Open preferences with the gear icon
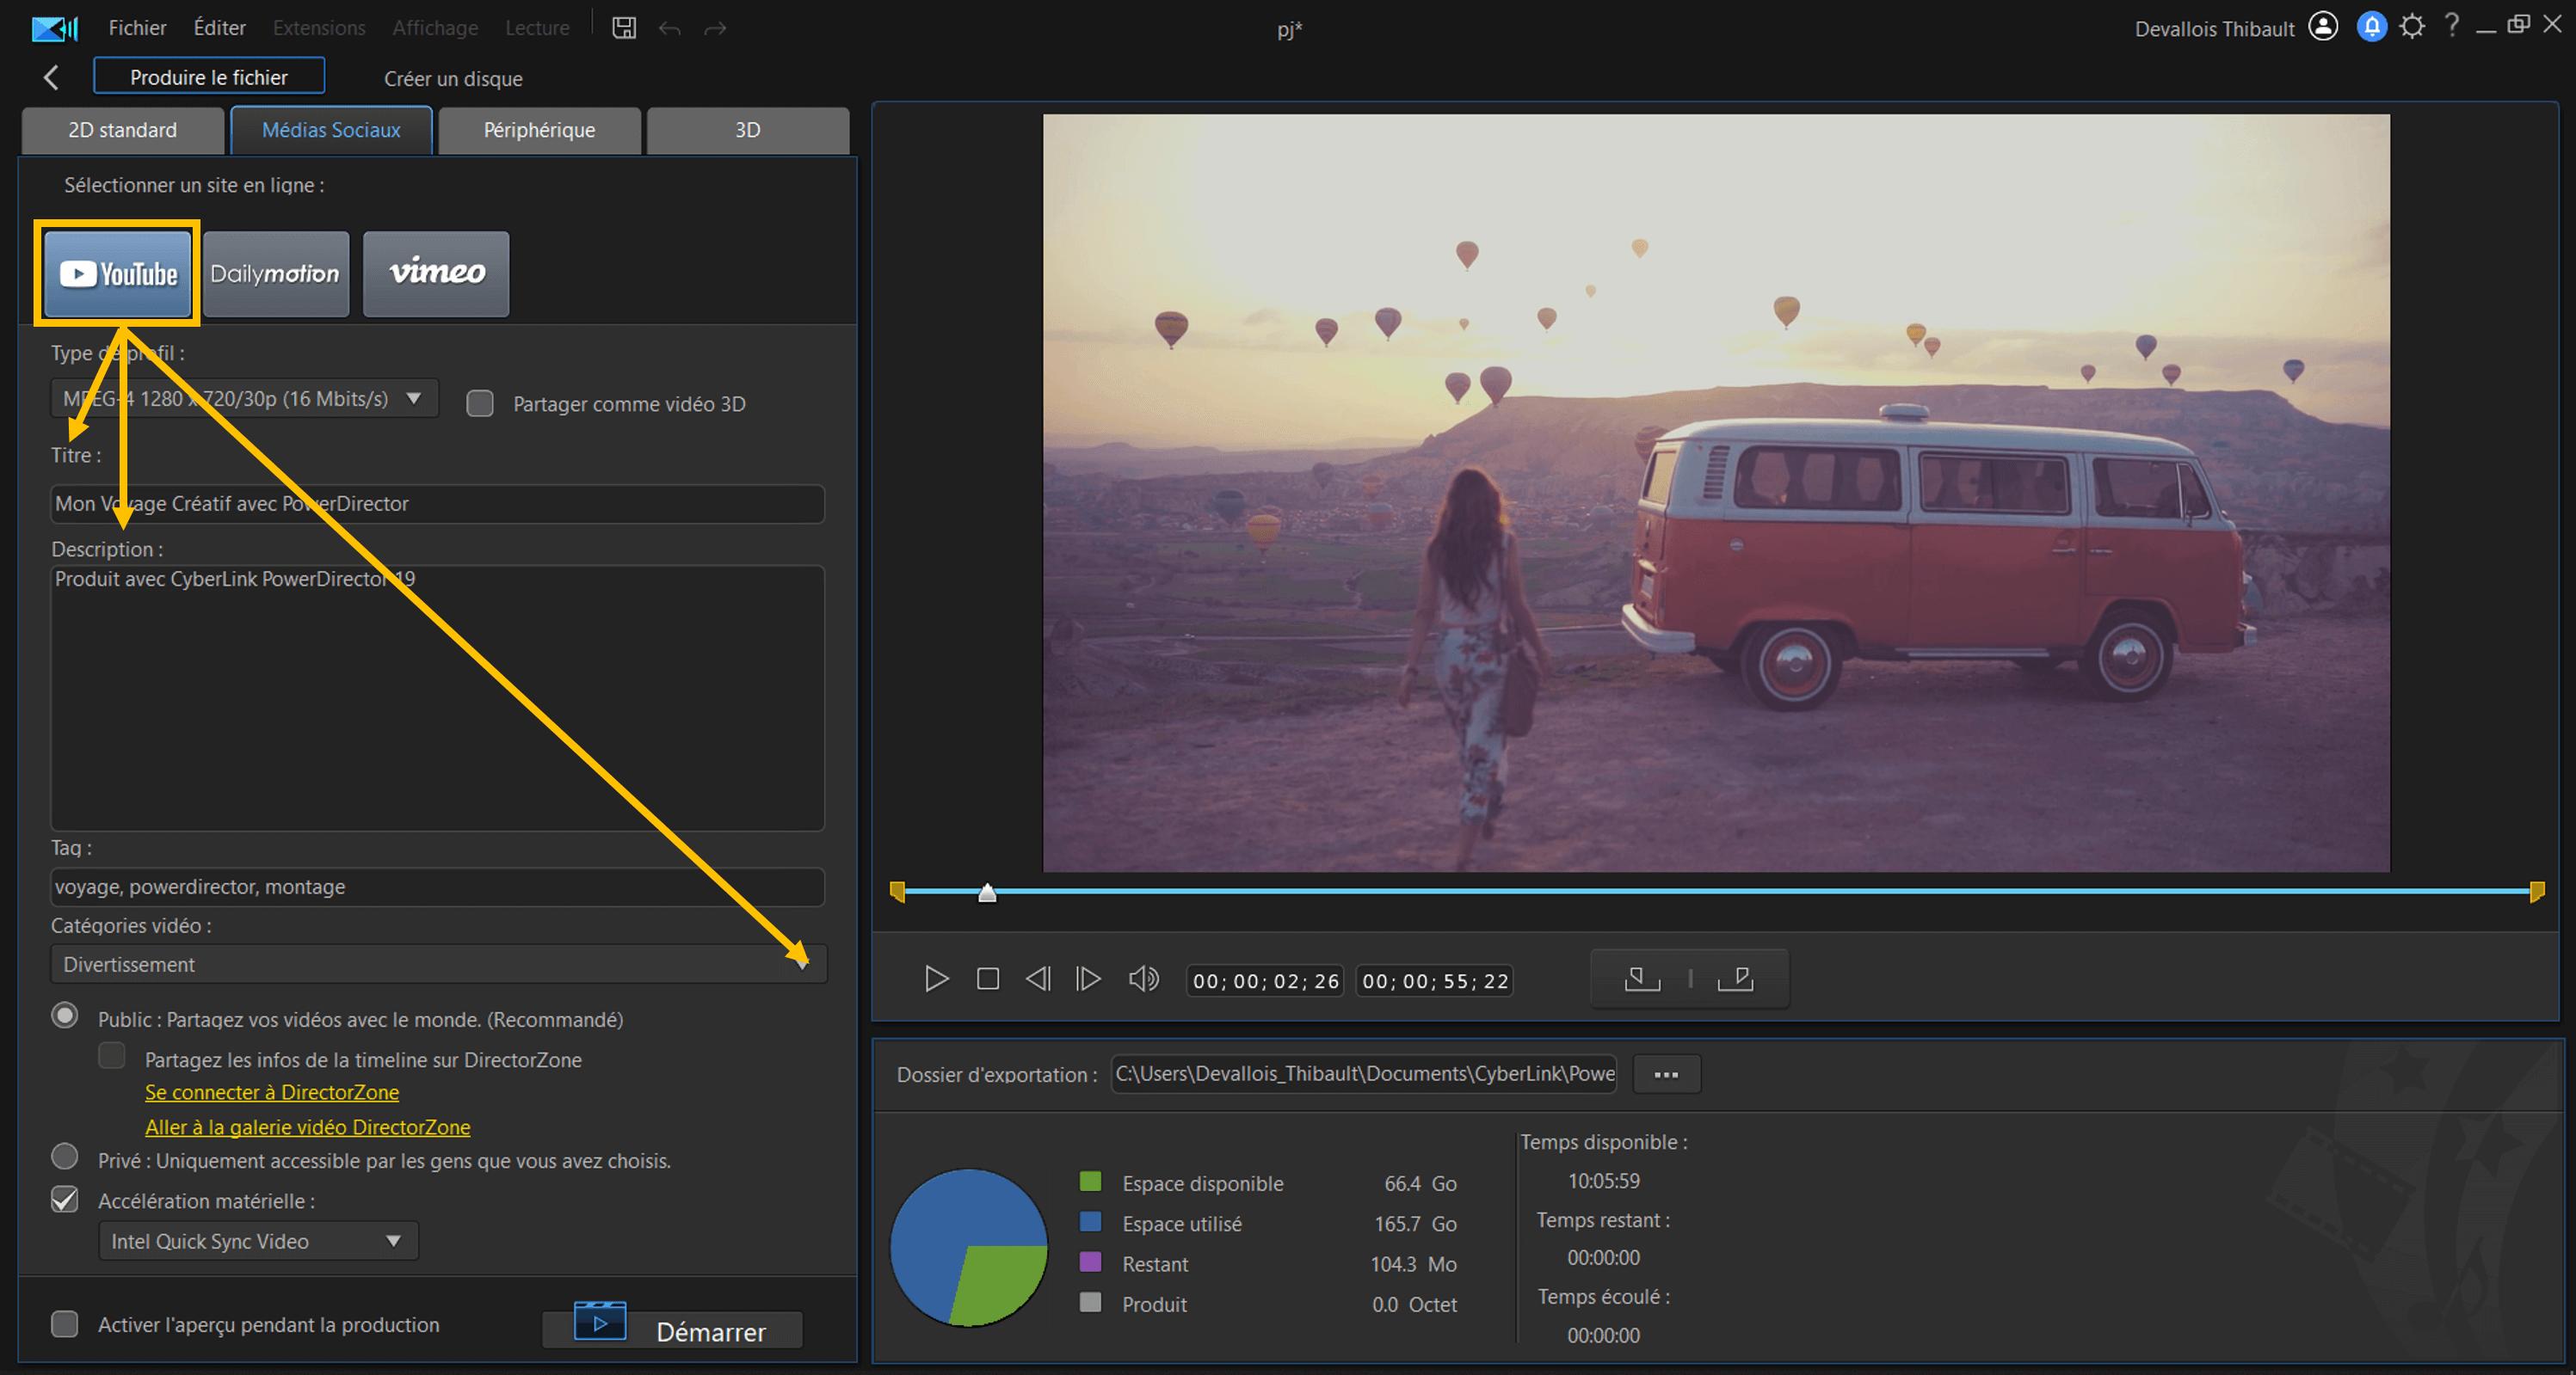Viewport: 2576px width, 1375px height. tap(2412, 27)
